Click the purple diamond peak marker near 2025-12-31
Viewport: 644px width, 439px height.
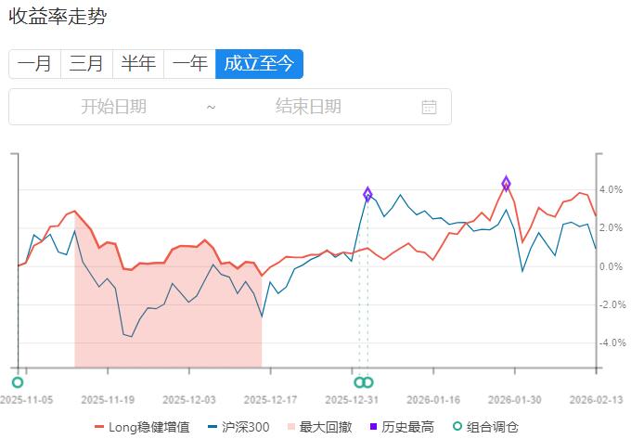(368, 194)
